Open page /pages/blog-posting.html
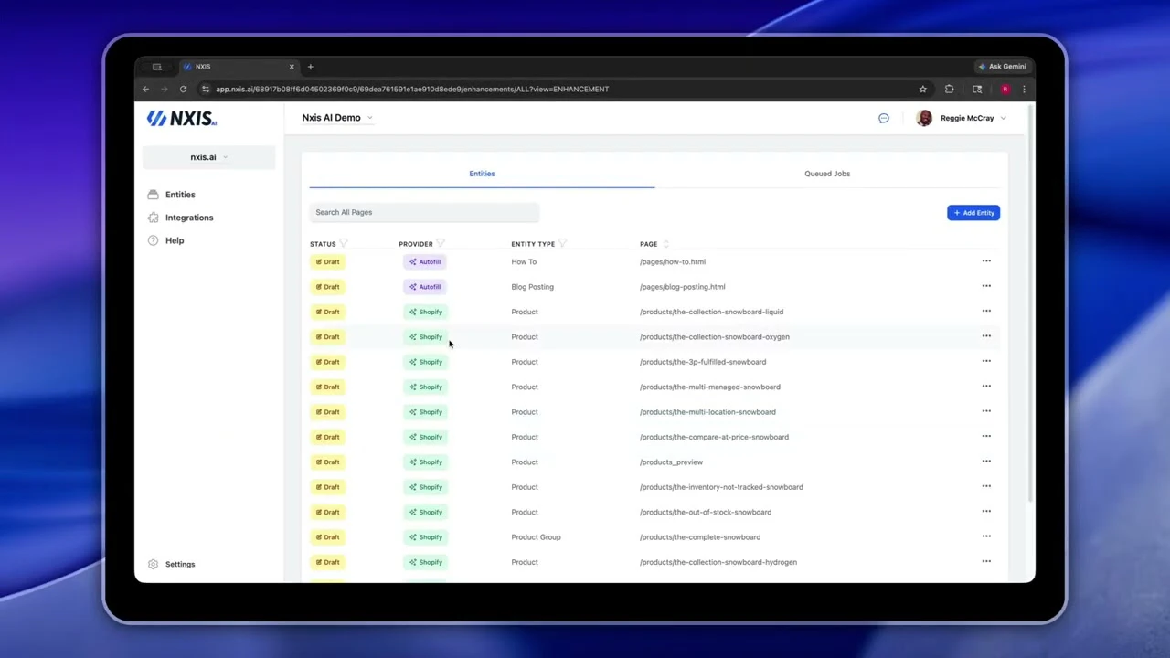Viewport: 1170px width, 658px height. click(x=683, y=287)
